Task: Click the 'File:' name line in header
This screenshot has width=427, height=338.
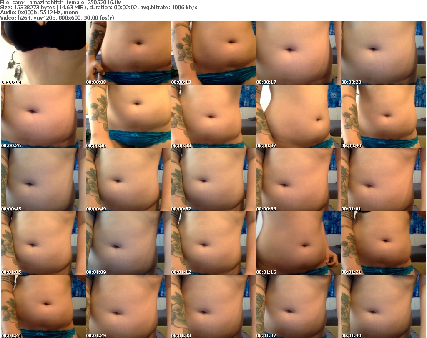Action: tap(60, 3)
